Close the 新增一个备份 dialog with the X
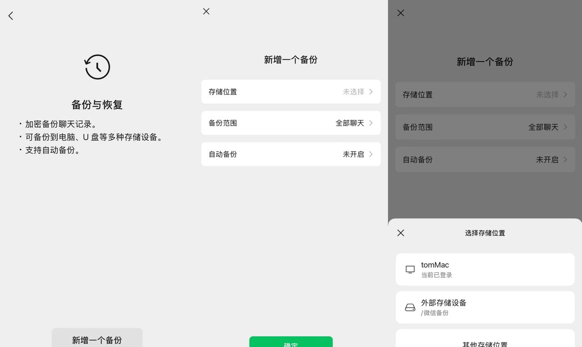The image size is (582, 347). [206, 11]
